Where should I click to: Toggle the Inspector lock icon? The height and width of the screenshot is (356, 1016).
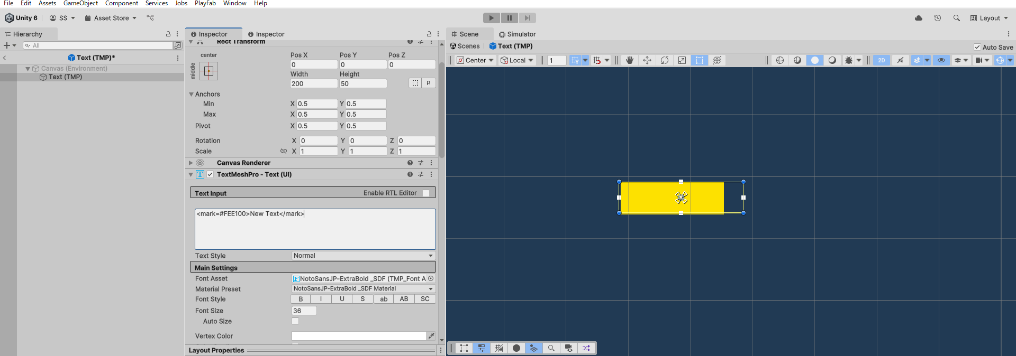[x=429, y=34]
